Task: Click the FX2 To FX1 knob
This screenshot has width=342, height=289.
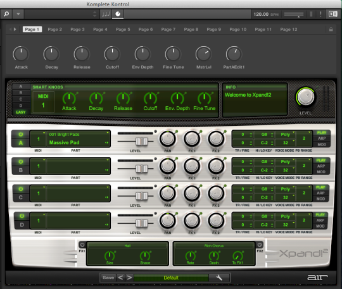Action: click(x=237, y=255)
